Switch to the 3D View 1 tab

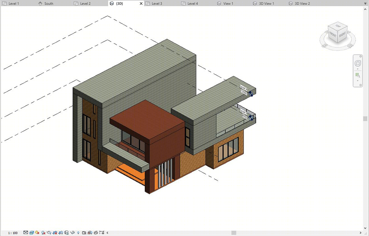click(x=266, y=3)
